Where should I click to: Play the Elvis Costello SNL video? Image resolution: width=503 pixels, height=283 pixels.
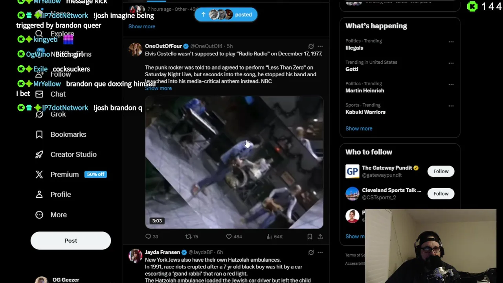point(234,162)
